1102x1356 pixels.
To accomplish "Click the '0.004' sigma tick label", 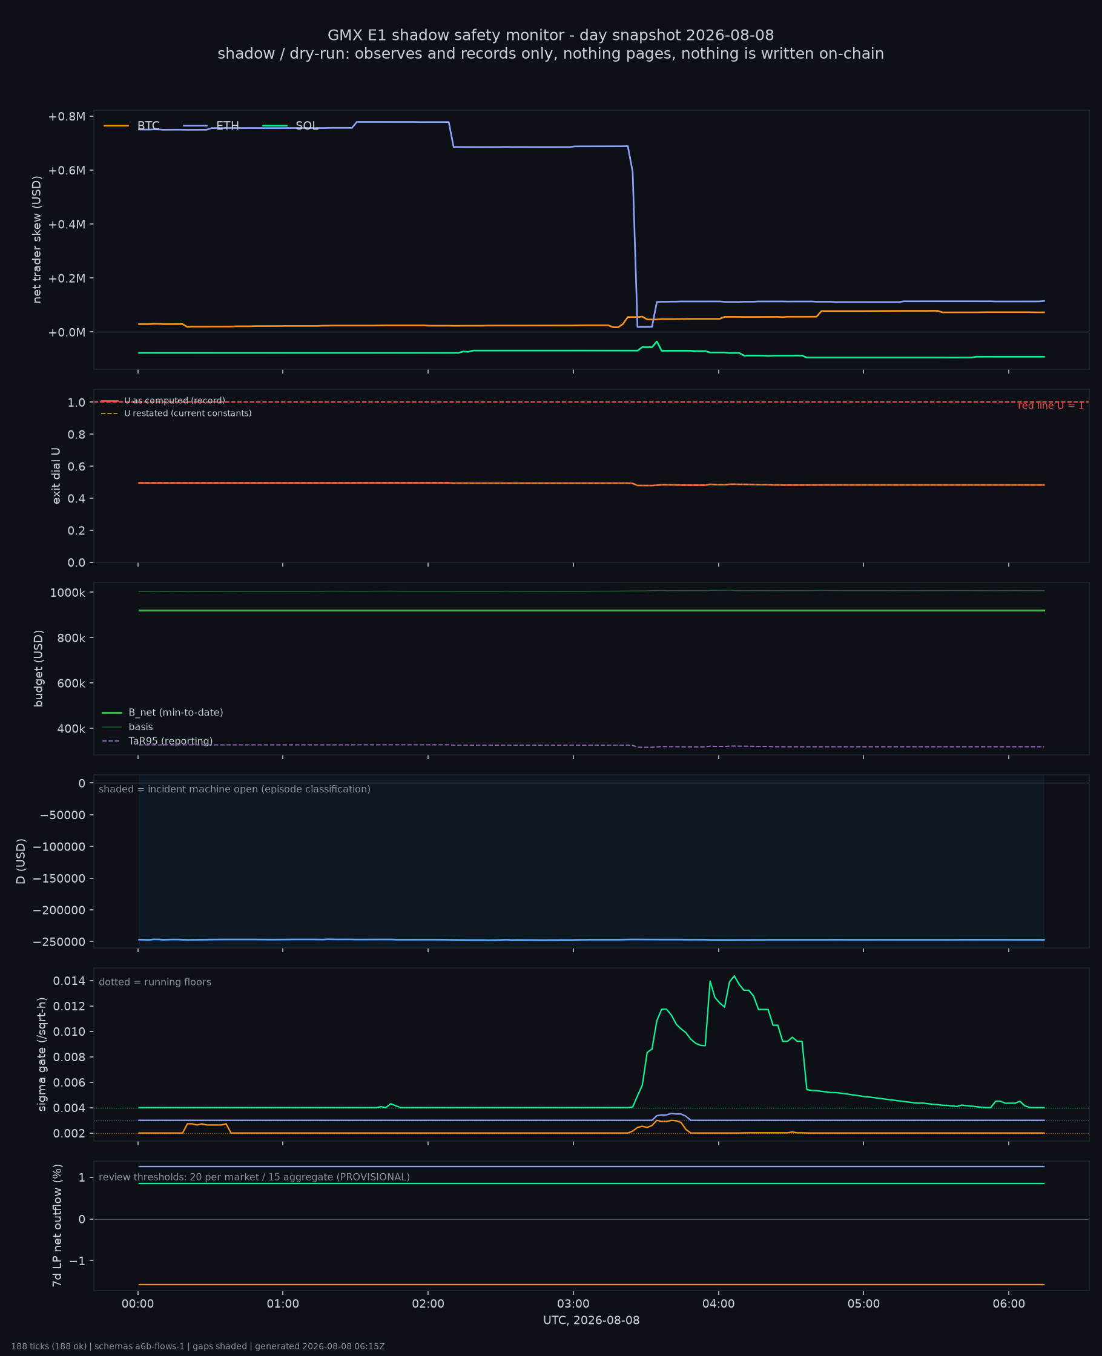I will [x=69, y=1108].
